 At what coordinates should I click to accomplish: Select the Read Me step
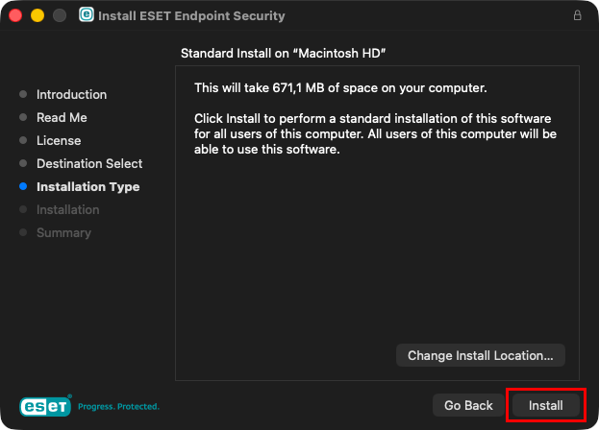click(62, 118)
